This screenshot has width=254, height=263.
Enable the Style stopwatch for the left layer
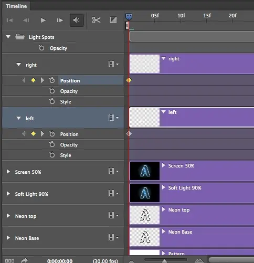point(52,155)
